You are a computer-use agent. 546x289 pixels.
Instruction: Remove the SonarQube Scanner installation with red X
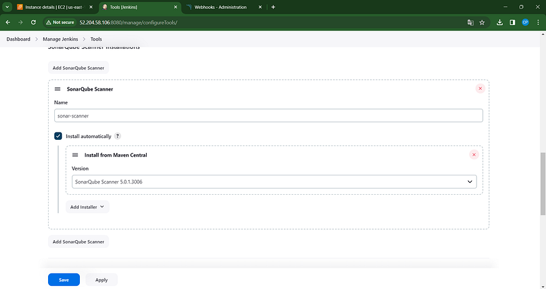480,89
